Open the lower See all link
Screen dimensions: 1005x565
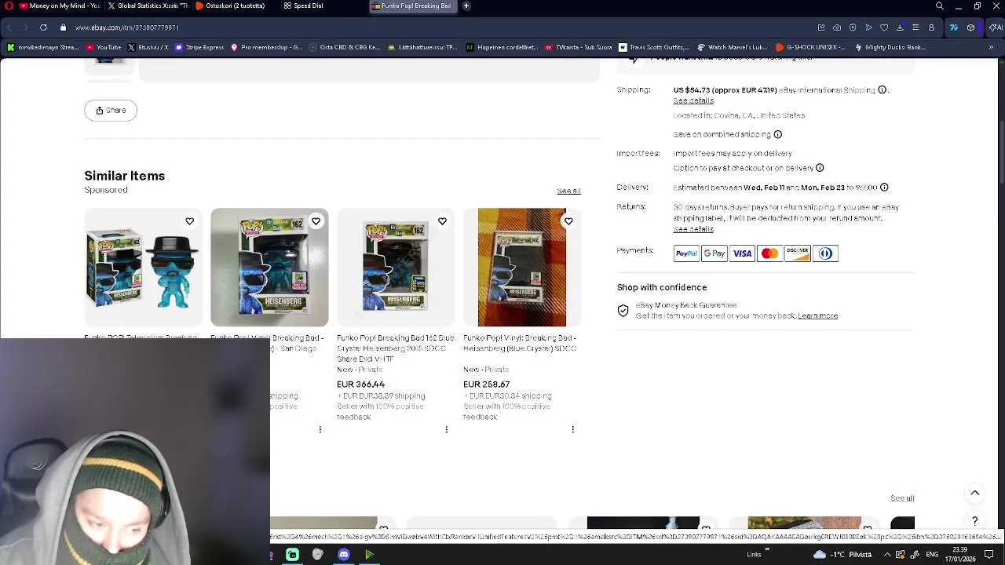[902, 498]
